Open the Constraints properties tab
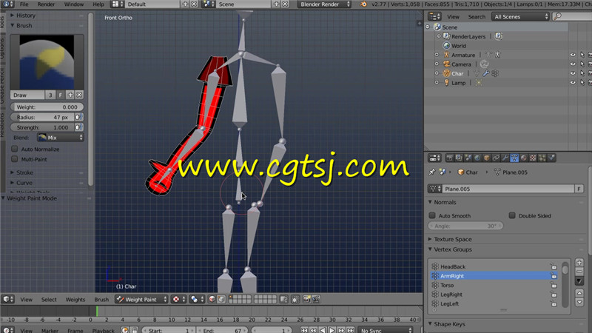The width and height of the screenshot is (592, 333). point(496,158)
